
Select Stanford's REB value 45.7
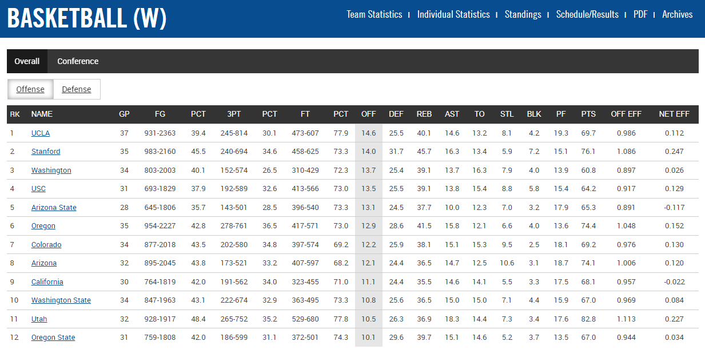424,152
